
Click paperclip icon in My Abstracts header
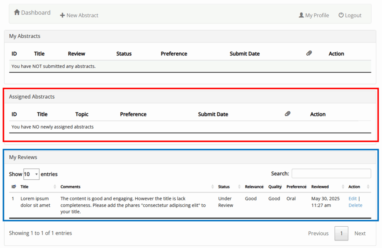point(309,53)
